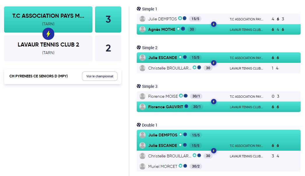Click the tennis ball icon beside Double 1
305x176 pixels.
(139, 125)
